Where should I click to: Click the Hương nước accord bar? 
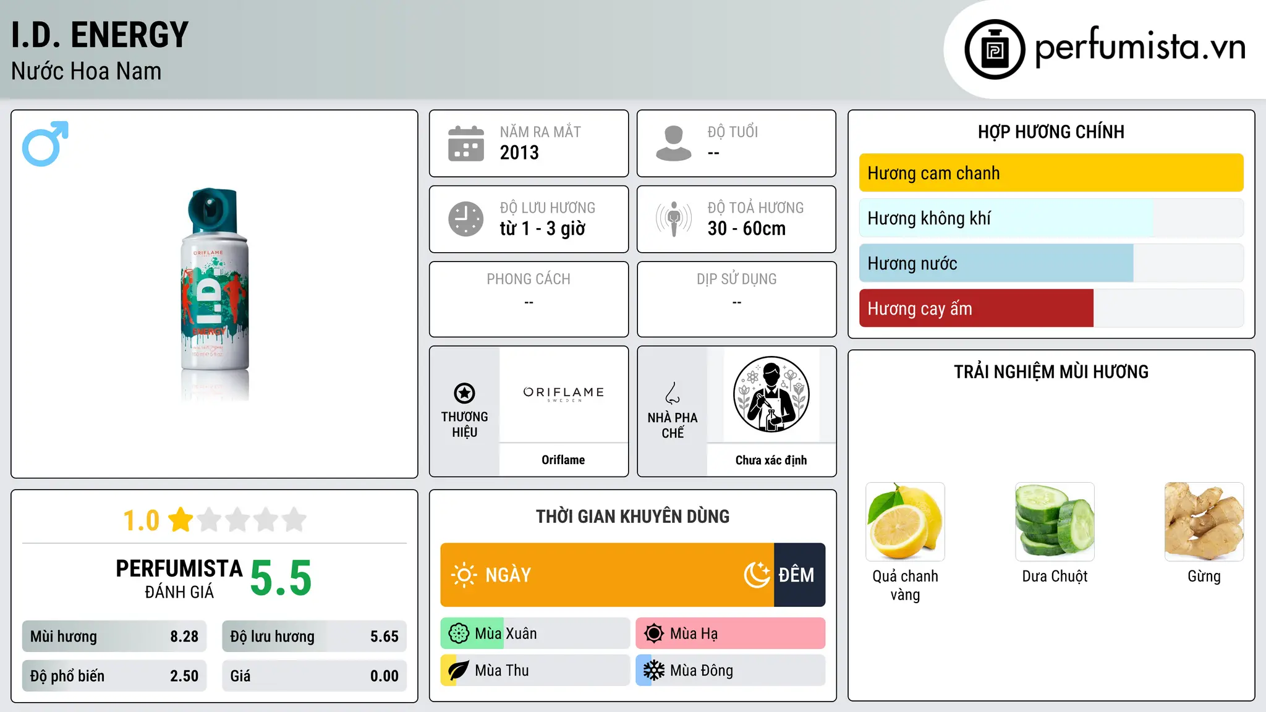click(1051, 263)
